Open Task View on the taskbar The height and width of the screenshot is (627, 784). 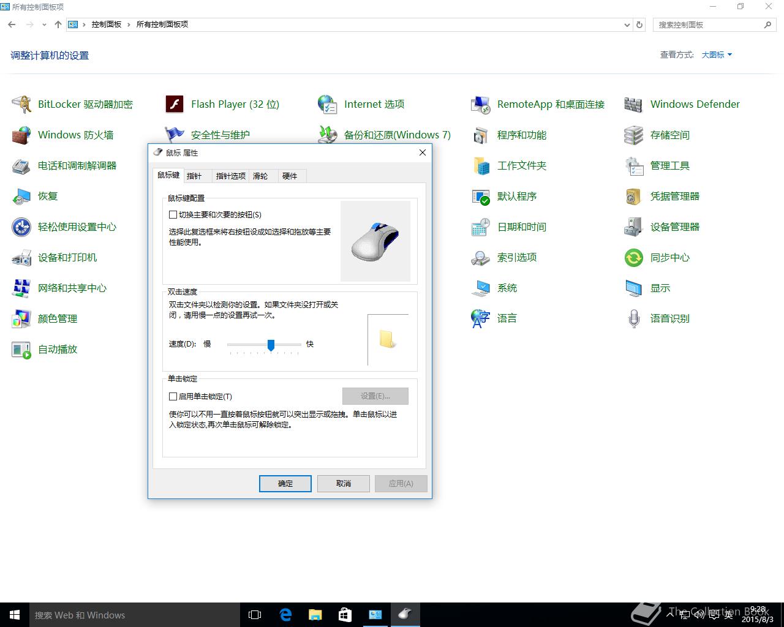pyautogui.click(x=255, y=615)
